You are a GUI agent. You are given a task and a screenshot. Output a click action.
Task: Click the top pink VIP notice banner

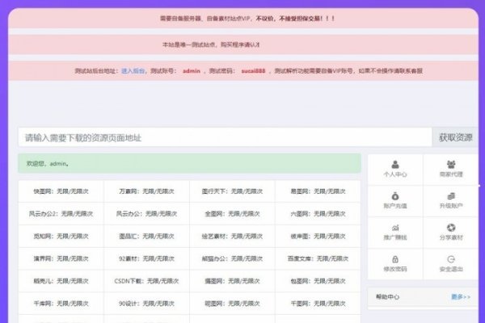coord(243,19)
